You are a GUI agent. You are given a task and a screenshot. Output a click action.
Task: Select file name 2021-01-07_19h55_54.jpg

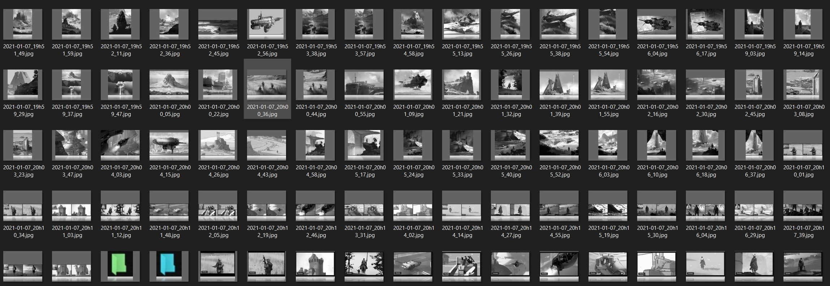[x=609, y=50]
